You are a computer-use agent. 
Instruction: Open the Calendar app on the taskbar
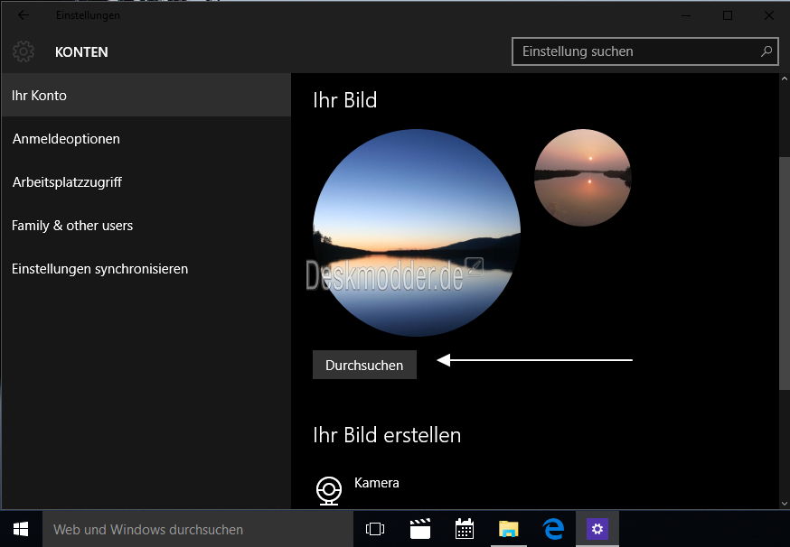tap(465, 529)
